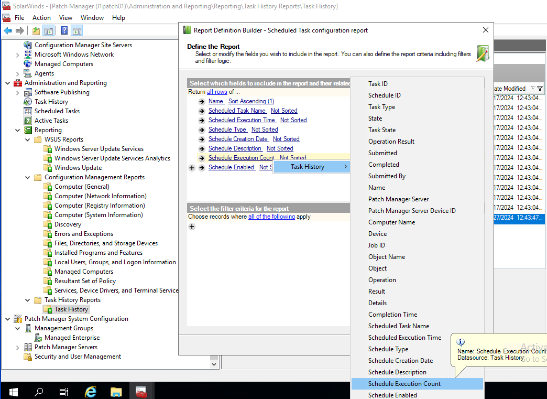The height and width of the screenshot is (399, 547).
Task: Open Task View on the taskbar
Action: 64,391
